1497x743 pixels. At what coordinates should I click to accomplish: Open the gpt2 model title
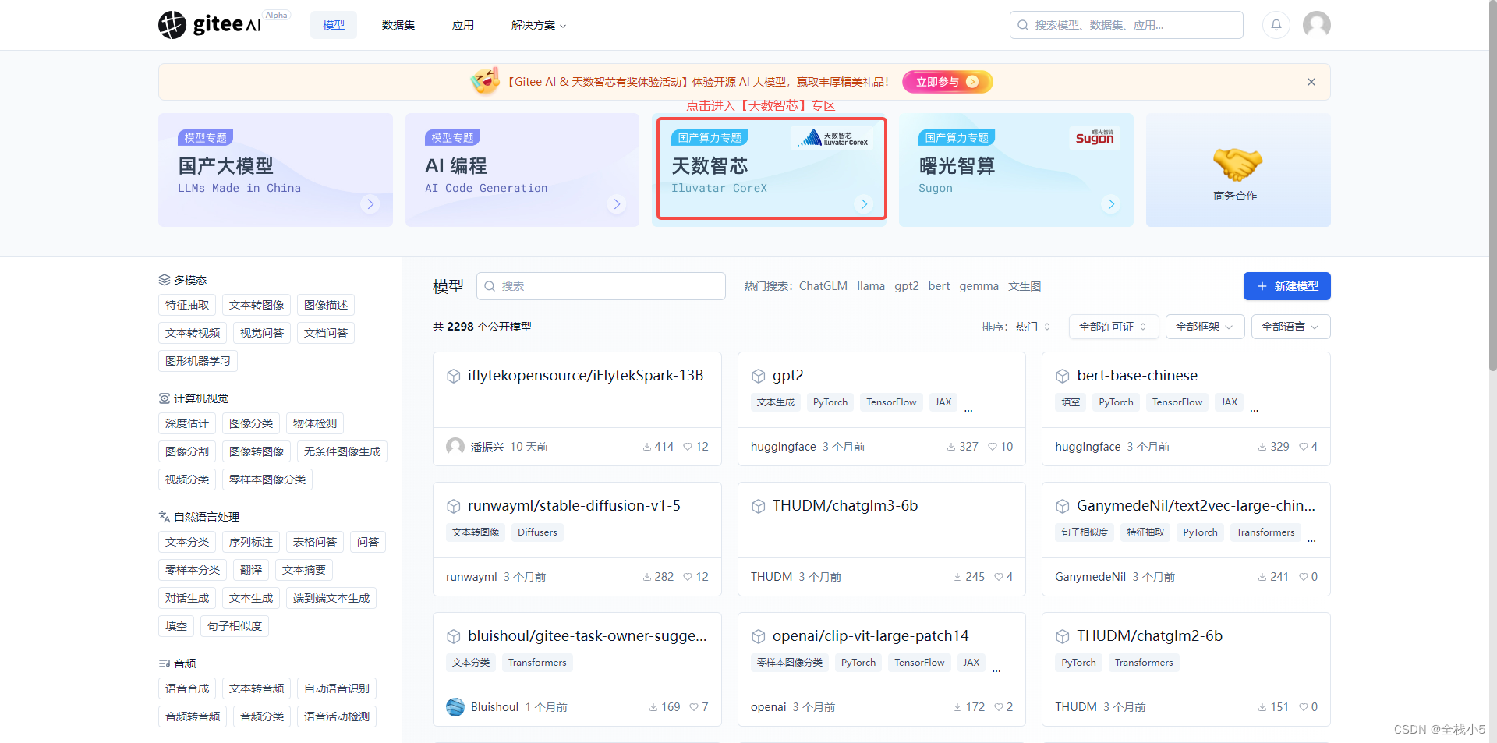click(x=787, y=376)
